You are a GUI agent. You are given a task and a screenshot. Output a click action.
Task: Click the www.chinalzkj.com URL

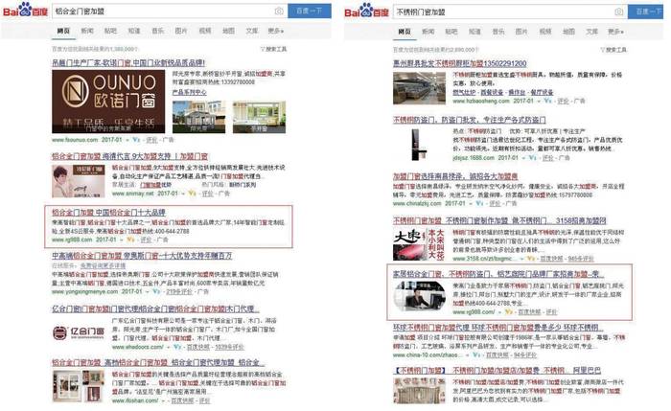(x=417, y=203)
